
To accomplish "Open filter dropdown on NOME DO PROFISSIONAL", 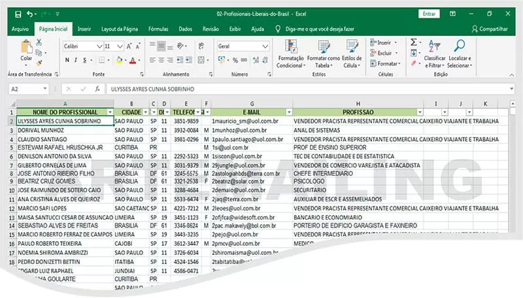I will tap(110, 112).
